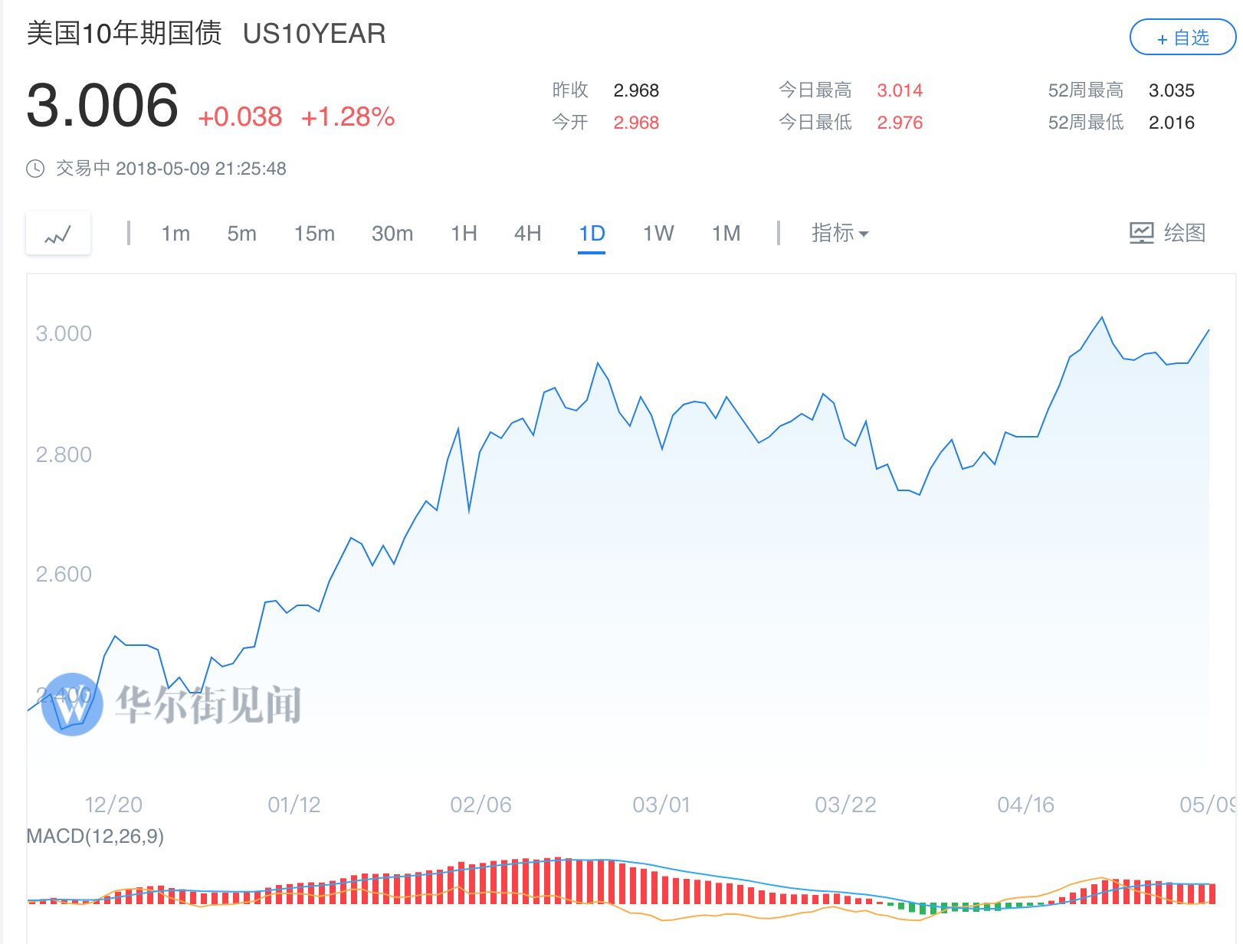
Task: Click the 3.000 y-axis label
Action: (x=64, y=333)
